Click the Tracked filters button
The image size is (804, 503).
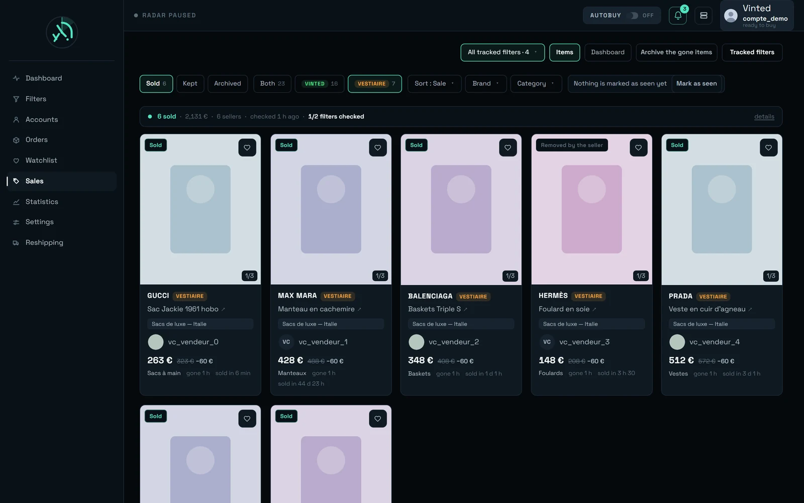[752, 52]
